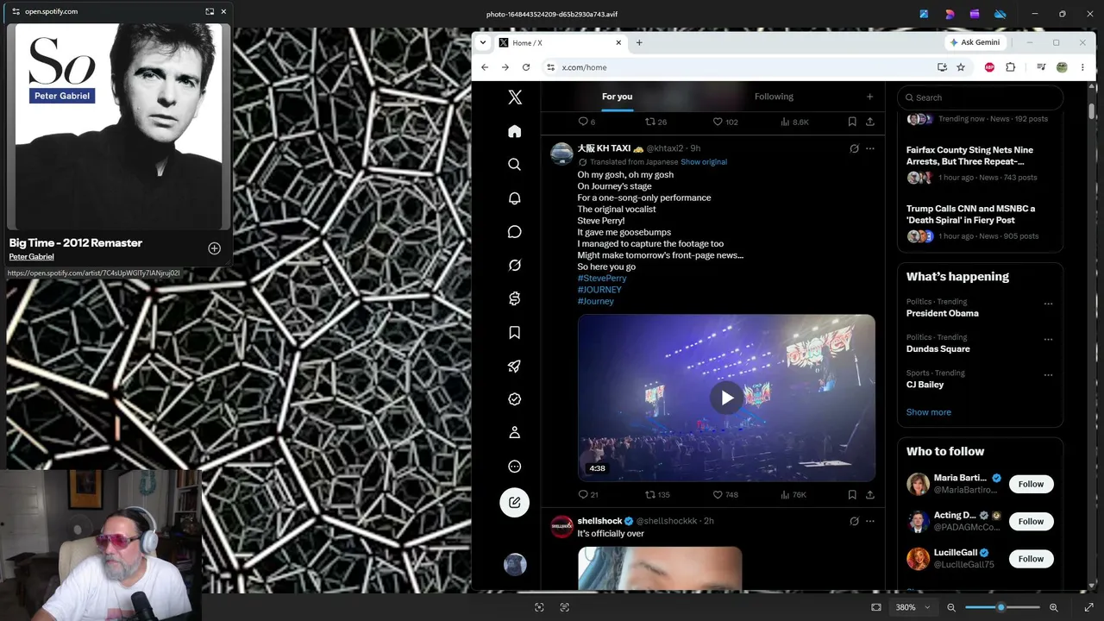
Task: Open Chat messages in the X sidebar
Action: point(515,232)
